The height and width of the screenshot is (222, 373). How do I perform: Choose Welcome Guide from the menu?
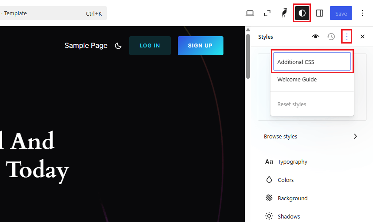click(297, 80)
